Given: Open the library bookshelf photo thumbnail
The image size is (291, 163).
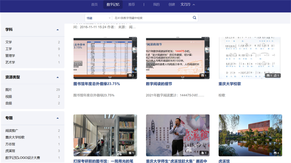Looking at the screenshot, I should pyautogui.click(x=105, y=135).
